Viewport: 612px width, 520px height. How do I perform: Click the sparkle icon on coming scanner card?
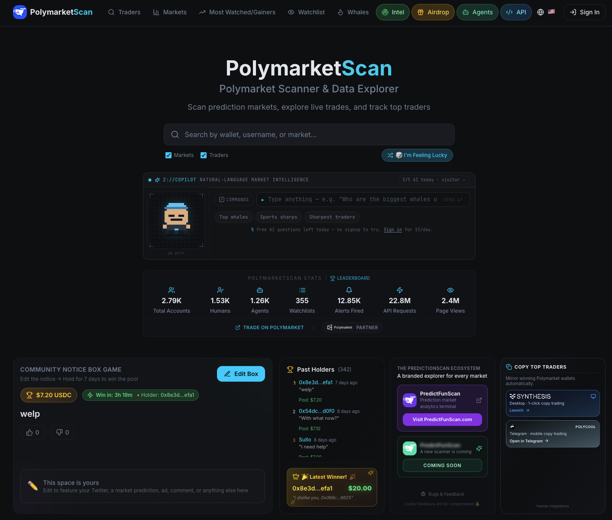tap(479, 448)
